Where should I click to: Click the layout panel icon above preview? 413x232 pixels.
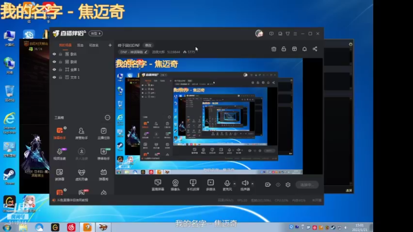pyautogui.click(x=294, y=49)
